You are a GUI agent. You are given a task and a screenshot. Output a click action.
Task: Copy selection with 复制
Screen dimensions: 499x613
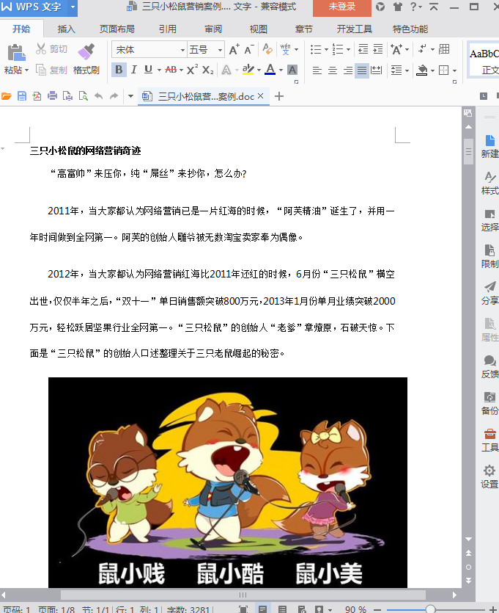(51, 70)
